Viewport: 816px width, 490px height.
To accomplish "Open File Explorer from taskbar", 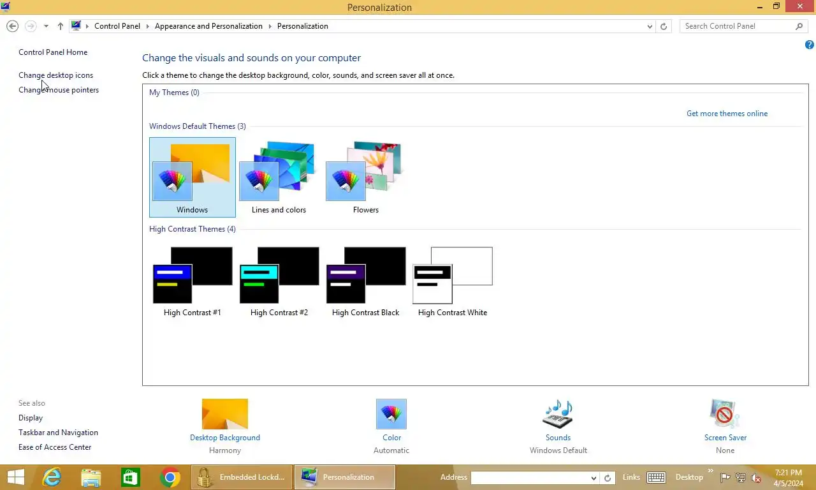I will tap(91, 477).
